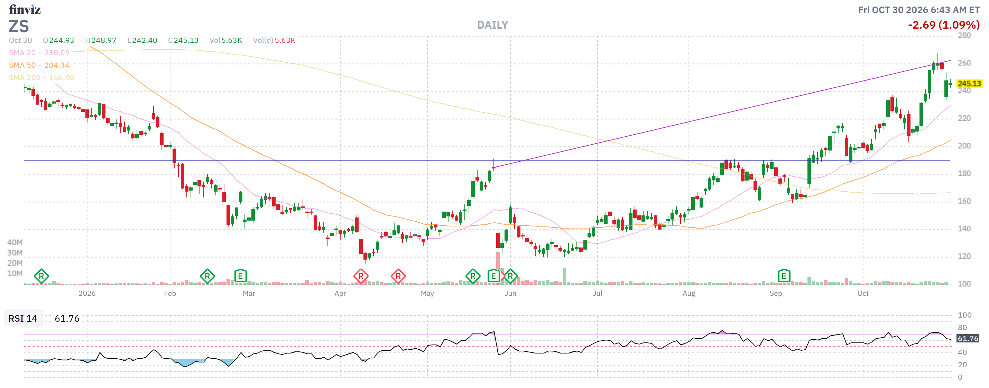Click the SMA 200 legend label
The image size is (989, 388).
pyautogui.click(x=25, y=77)
